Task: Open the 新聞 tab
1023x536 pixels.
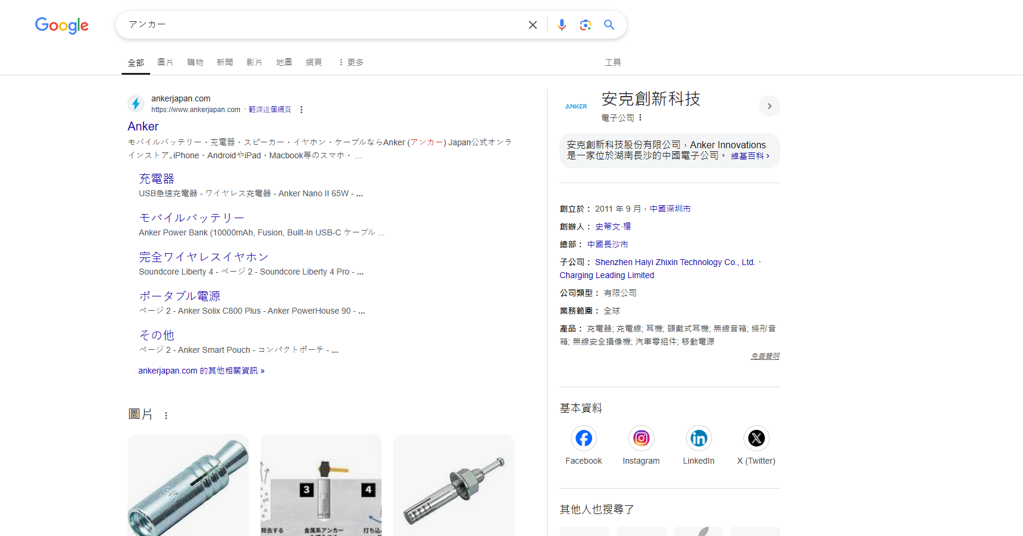Action: (225, 62)
